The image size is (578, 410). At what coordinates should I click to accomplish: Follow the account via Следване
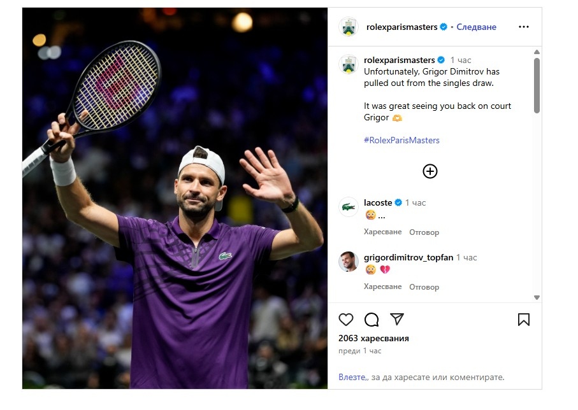[476, 27]
